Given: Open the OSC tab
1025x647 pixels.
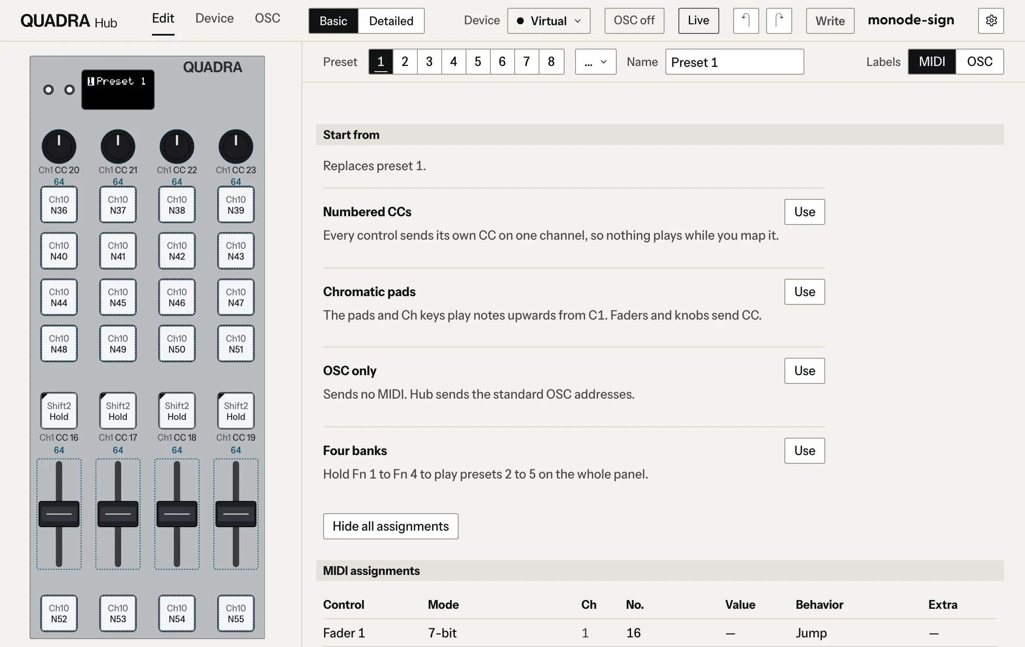Looking at the screenshot, I should click(267, 18).
